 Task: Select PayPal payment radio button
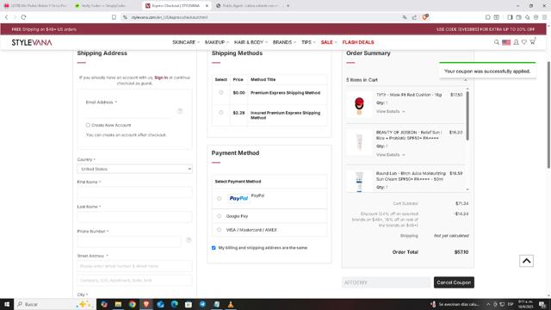[220, 199]
